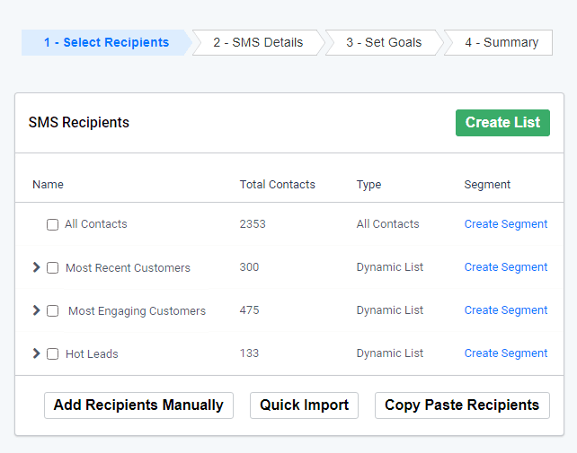Click the Hot Leads list name
Viewport: 577px width, 453px height.
(92, 353)
